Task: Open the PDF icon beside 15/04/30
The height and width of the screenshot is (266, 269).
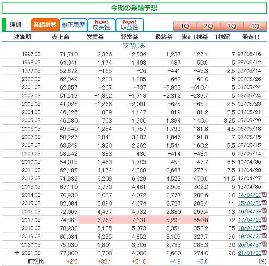Action: 264,203
